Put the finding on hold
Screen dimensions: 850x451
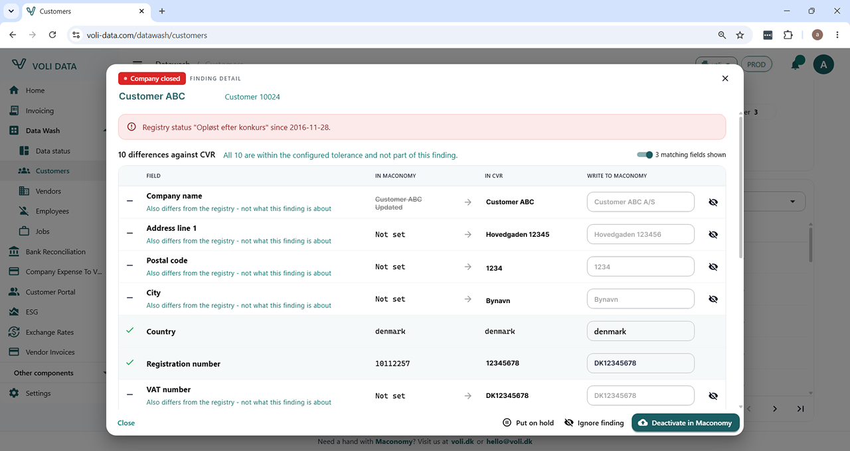pyautogui.click(x=528, y=422)
